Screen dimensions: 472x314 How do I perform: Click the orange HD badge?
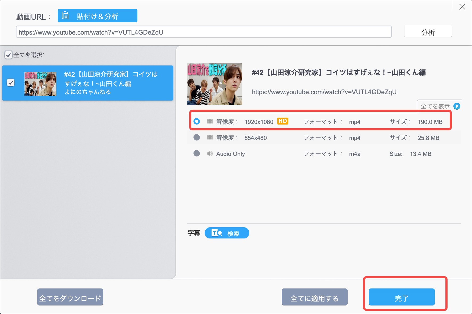point(283,121)
